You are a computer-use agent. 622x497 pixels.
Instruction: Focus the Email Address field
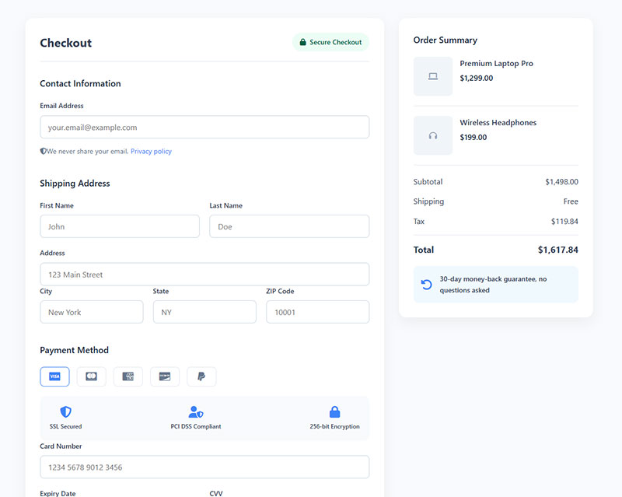tap(204, 128)
